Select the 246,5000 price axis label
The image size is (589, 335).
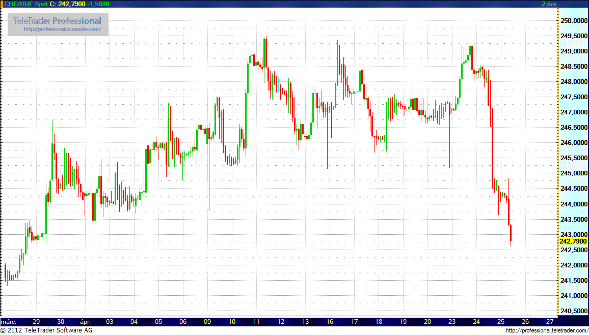[x=573, y=128]
